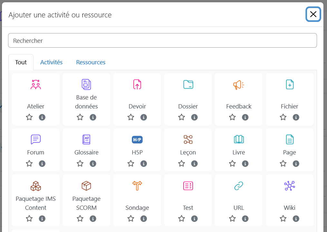Image resolution: width=327 pixels, height=232 pixels.
Task: Click the Rechercher search field
Action: point(162,41)
